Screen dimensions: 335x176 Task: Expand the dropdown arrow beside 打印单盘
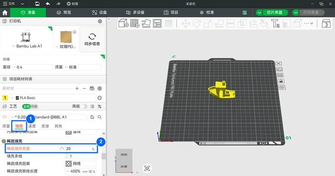[x=295, y=12]
